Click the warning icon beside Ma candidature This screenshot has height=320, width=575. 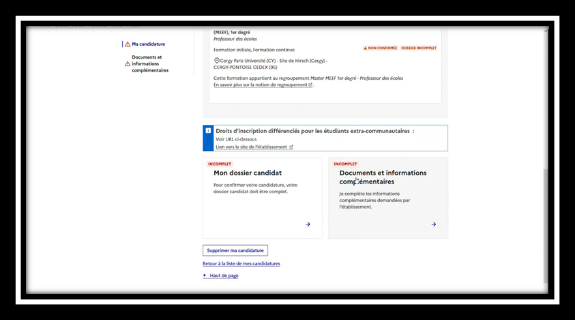pos(128,44)
